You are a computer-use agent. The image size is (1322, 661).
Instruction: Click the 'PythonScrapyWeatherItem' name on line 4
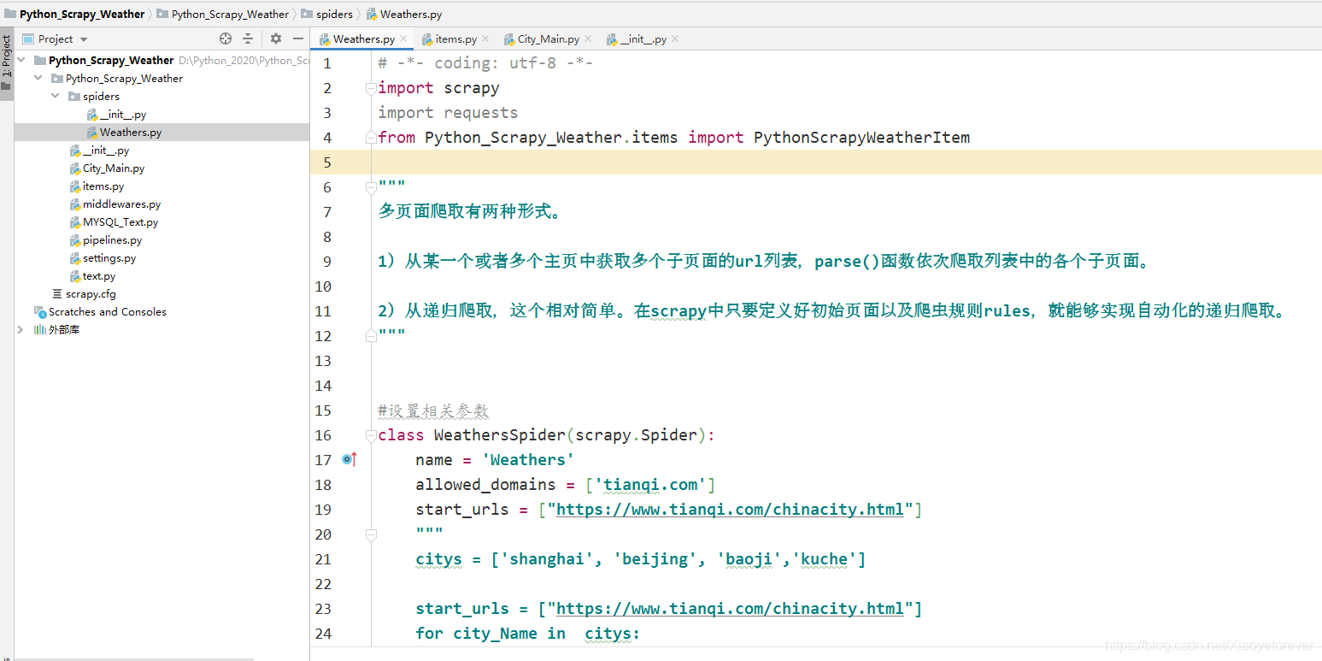click(x=861, y=138)
